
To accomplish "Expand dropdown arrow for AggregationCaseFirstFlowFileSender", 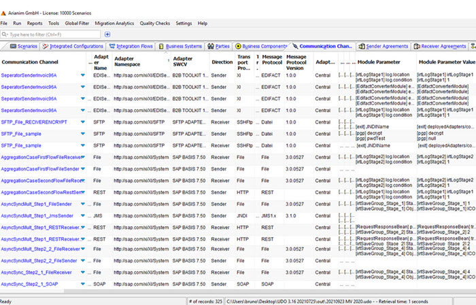I will click(82, 169).
